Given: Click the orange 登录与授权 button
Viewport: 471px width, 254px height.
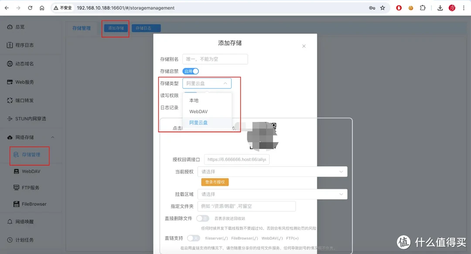Looking at the screenshot, I should click(215, 182).
